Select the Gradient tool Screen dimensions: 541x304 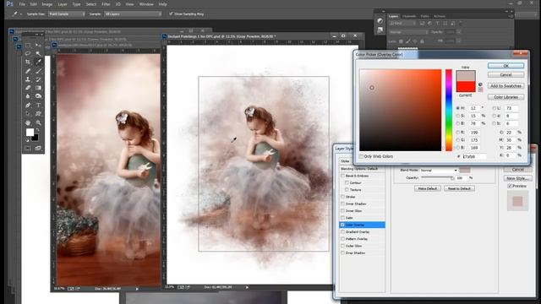point(38,88)
